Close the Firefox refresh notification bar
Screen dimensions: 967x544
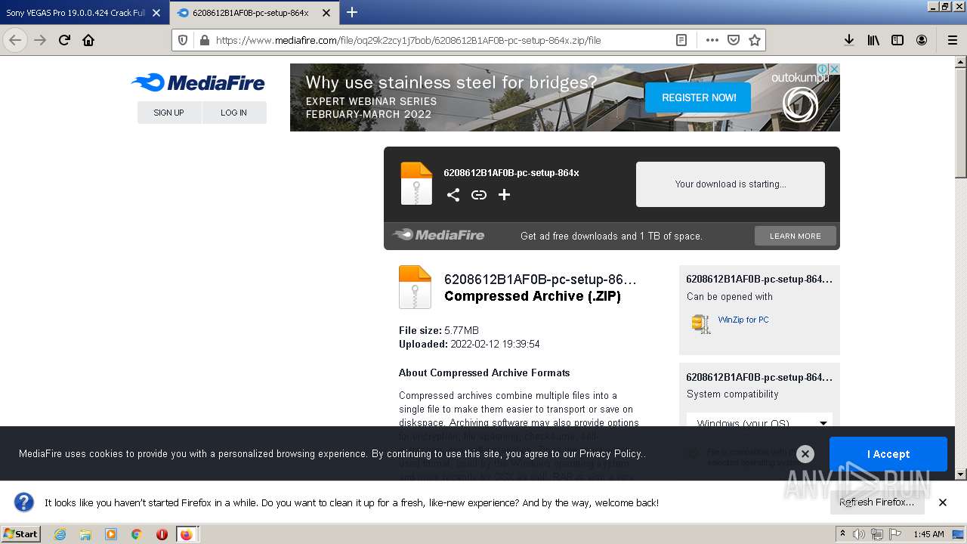tap(942, 502)
